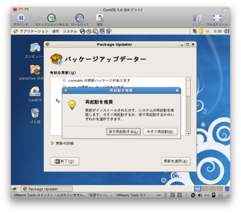Click 後で再起動する(L) button
Image resolution: width=241 pixels, height=213 pixels.
click(123, 132)
